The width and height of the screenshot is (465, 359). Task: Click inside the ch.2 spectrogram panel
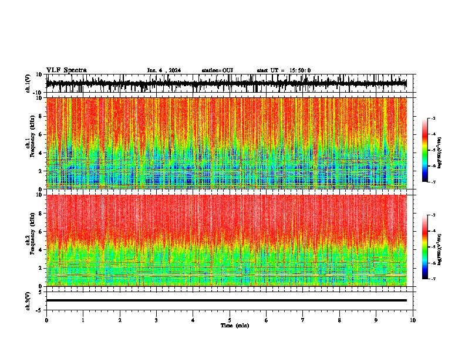pyautogui.click(x=227, y=241)
